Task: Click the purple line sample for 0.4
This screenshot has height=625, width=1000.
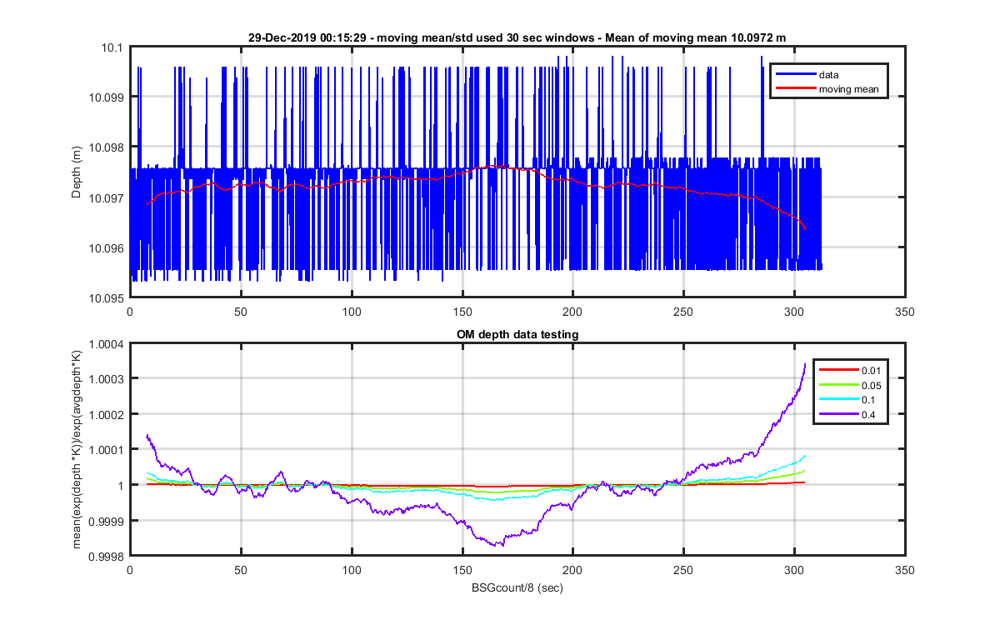Action: click(x=839, y=413)
